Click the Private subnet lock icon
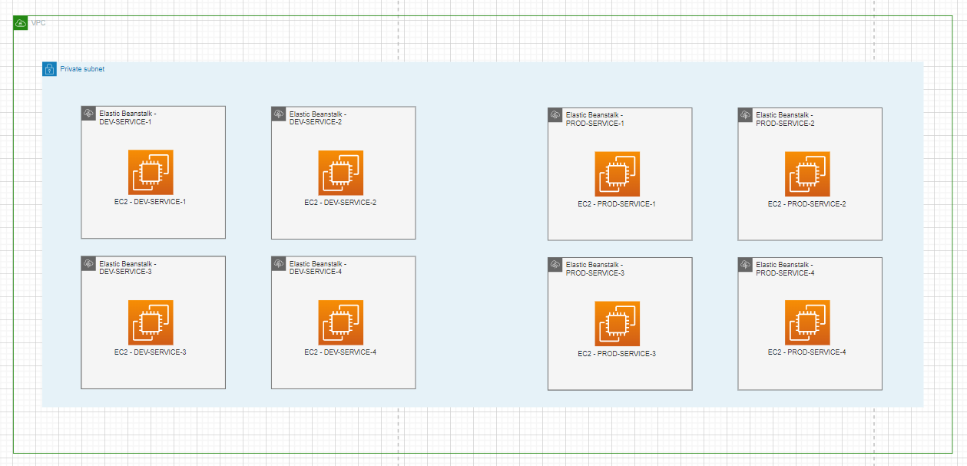967x466 pixels. coord(49,69)
